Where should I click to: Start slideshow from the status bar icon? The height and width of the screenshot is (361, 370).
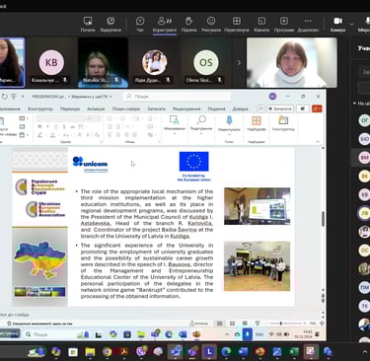(258, 324)
